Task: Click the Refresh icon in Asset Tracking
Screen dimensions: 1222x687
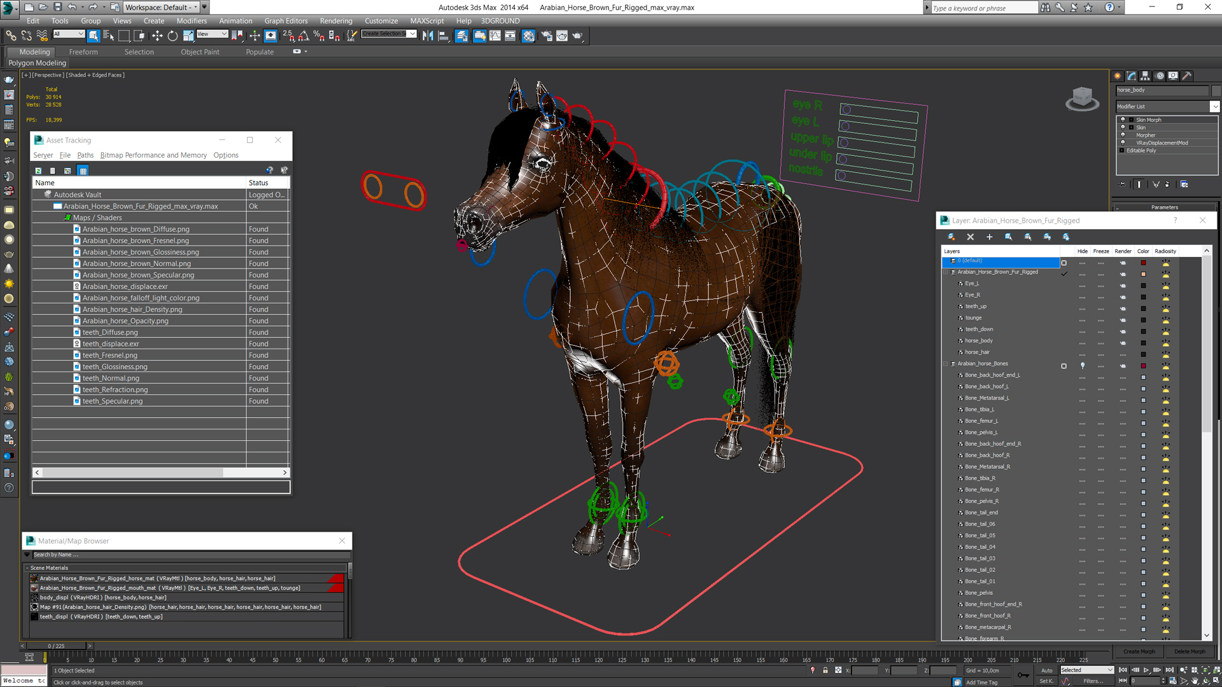Action: click(38, 170)
